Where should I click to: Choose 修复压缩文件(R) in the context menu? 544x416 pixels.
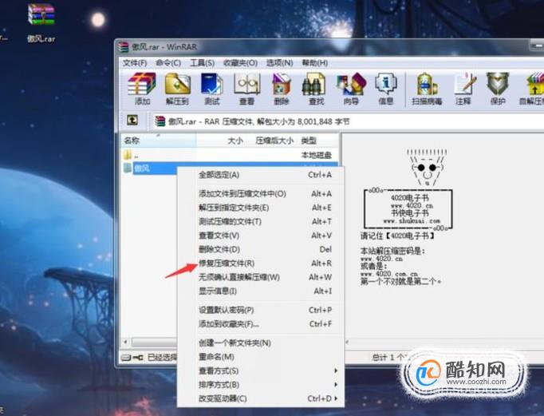[261, 263]
